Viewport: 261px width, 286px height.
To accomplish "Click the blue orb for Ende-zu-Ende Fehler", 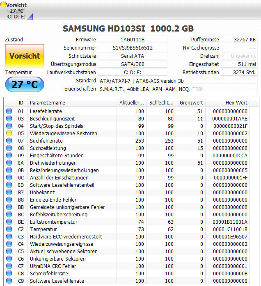I will click(x=9, y=200).
